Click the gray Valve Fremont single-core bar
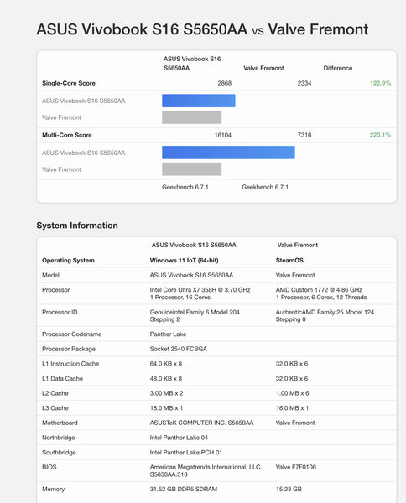 [x=191, y=117]
